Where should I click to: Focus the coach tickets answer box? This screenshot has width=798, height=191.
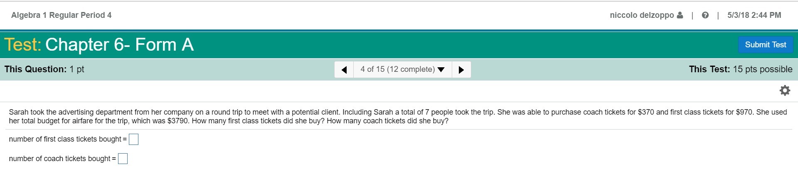coord(123,159)
